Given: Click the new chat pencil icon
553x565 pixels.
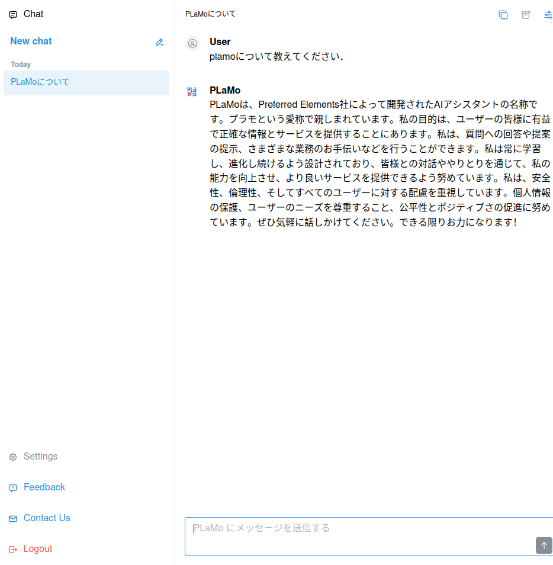Looking at the screenshot, I should tap(159, 43).
